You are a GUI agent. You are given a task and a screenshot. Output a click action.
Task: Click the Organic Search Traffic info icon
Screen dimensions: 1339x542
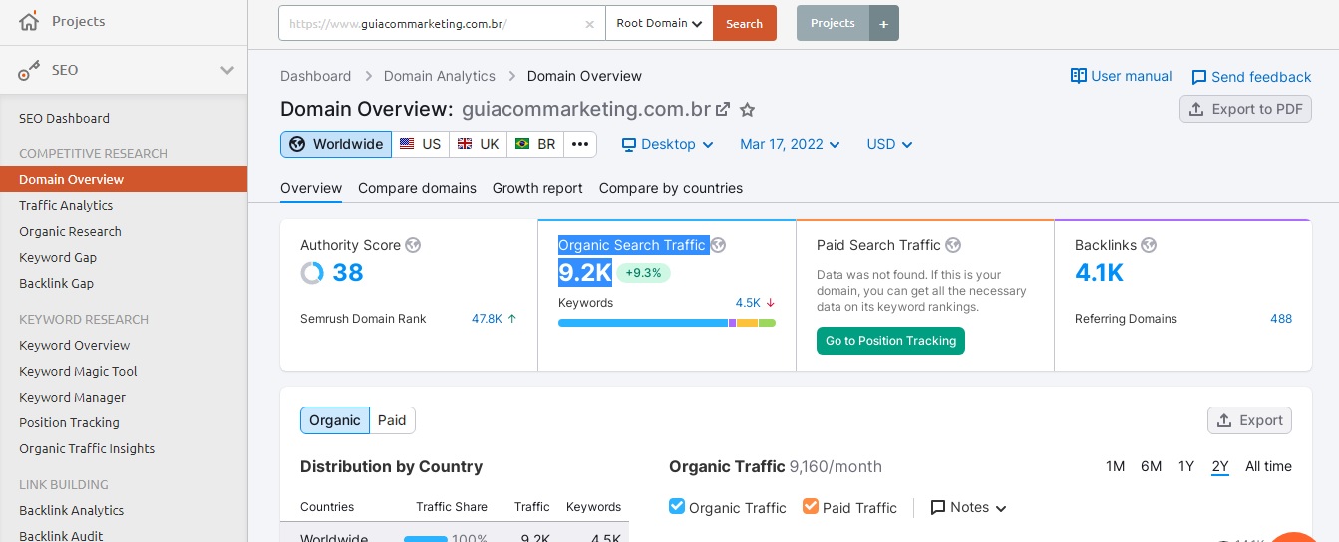(x=718, y=245)
